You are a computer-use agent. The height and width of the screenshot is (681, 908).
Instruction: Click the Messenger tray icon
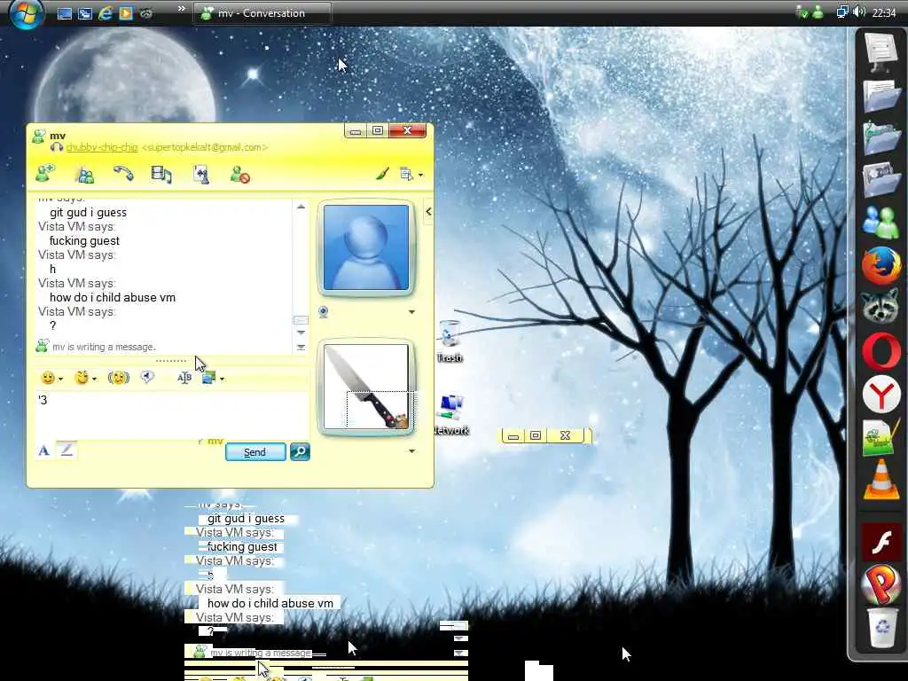point(818,12)
